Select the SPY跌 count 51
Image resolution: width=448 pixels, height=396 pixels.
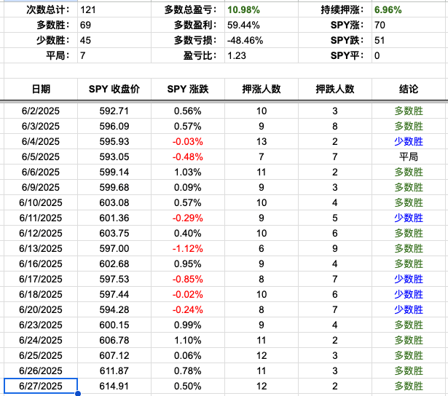point(380,40)
